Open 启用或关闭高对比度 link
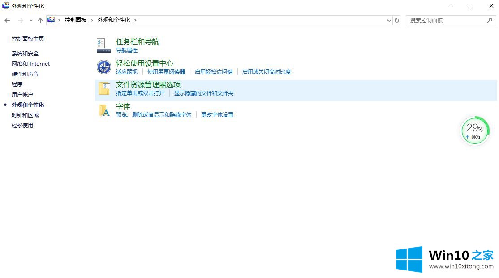This screenshot has width=499, height=278. (267, 72)
